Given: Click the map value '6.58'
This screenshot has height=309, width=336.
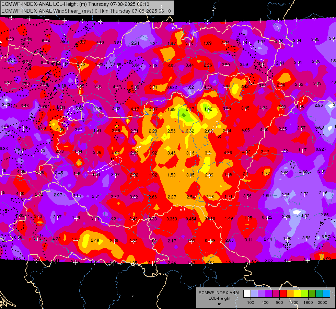Looking at the screenshot, I should click(18, 237).
